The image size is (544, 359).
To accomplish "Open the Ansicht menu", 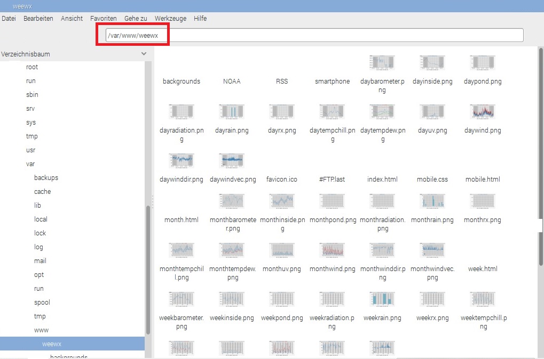I will [x=72, y=18].
